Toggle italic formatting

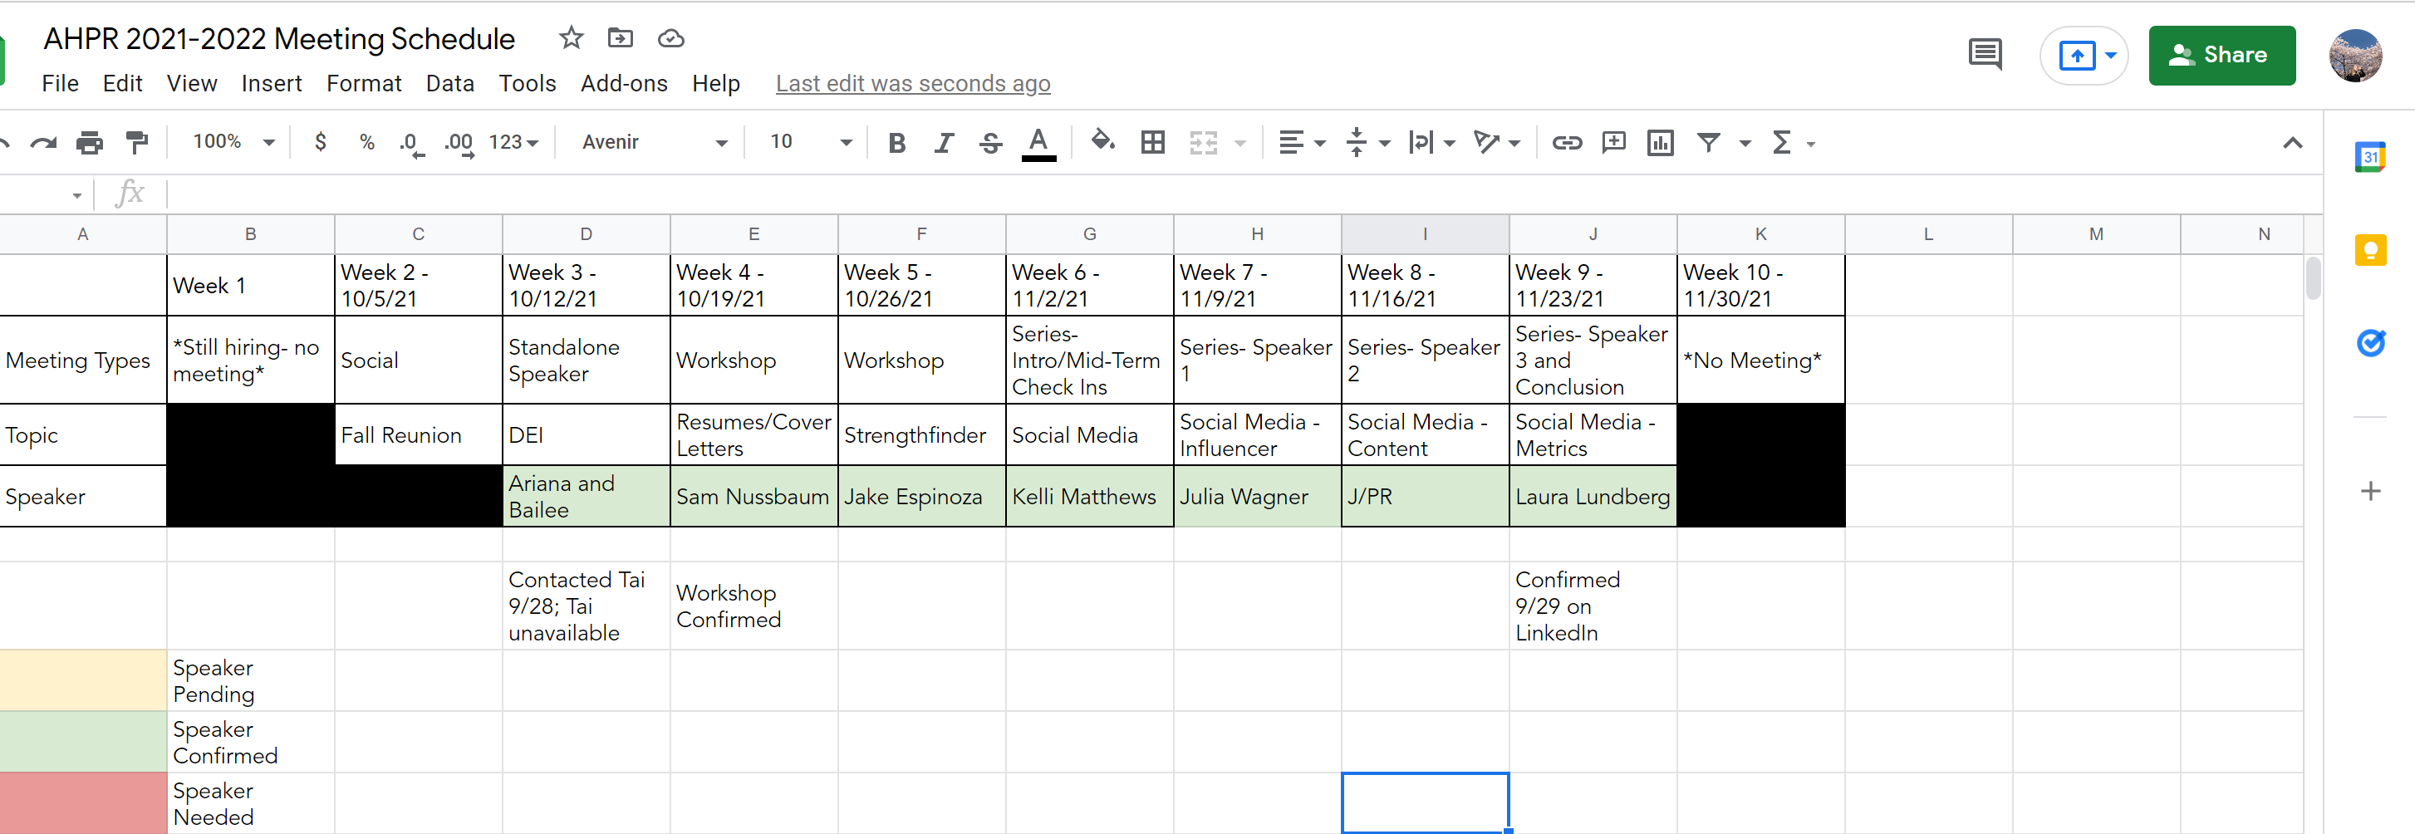[943, 142]
